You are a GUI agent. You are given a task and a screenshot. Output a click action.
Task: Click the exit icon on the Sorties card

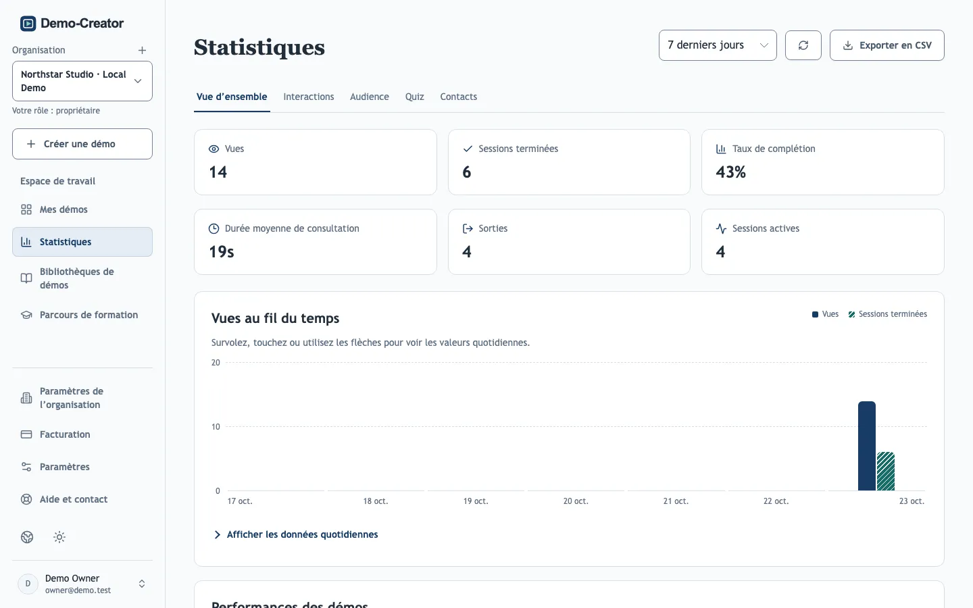(x=468, y=228)
